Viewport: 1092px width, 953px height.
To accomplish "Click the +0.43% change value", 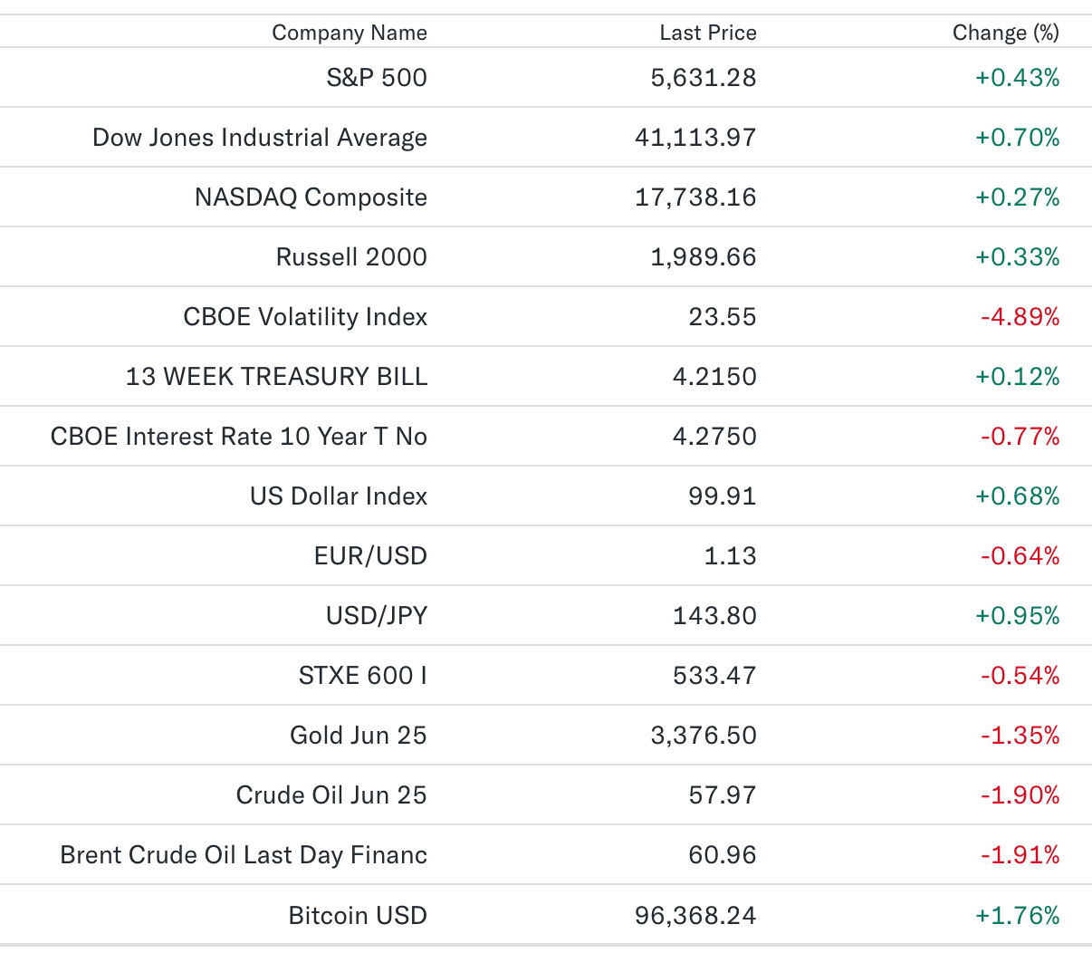I will point(1018,78).
